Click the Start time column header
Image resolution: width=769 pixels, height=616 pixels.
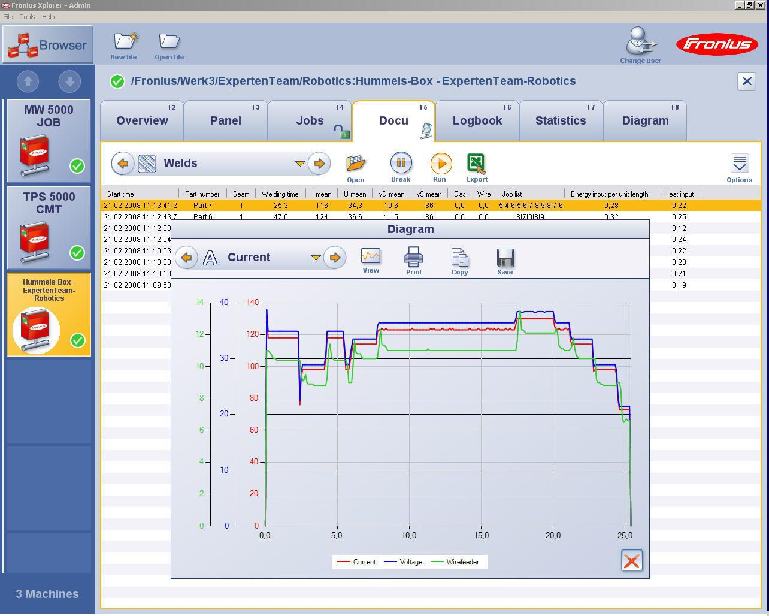pos(140,194)
